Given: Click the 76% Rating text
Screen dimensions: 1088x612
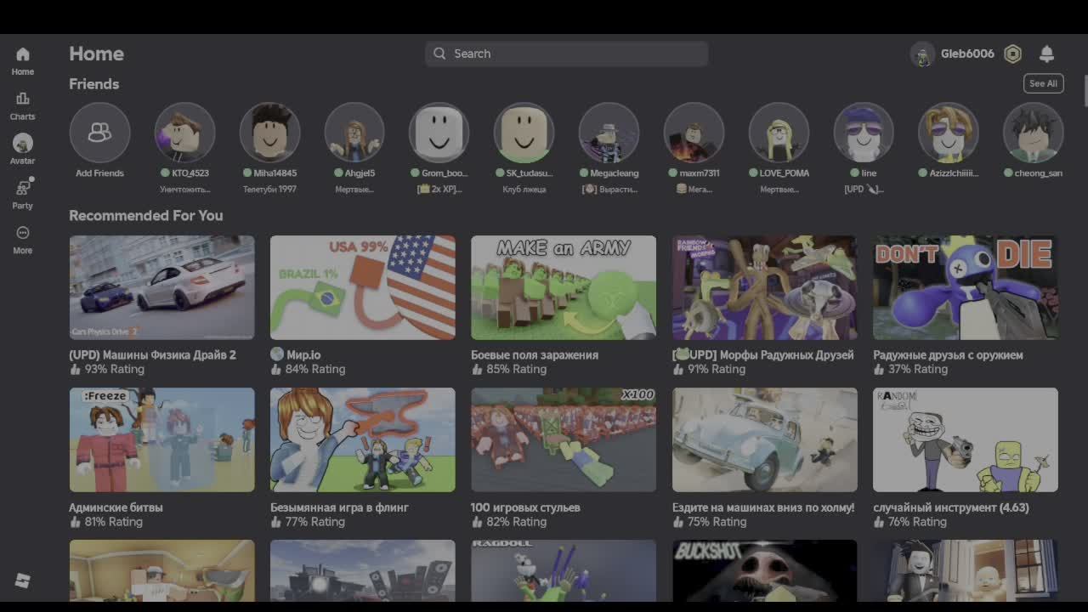Looking at the screenshot, I should [918, 521].
